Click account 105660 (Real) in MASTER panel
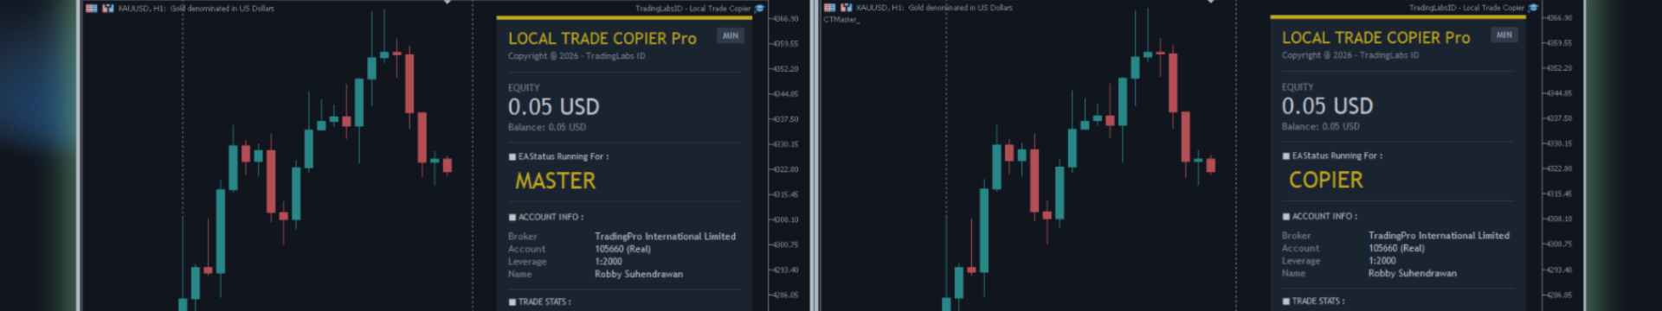The image size is (1662, 311). pyautogui.click(x=623, y=249)
